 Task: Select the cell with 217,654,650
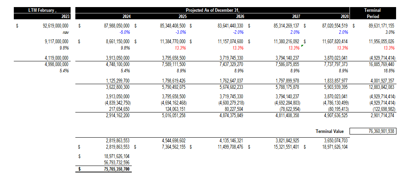pos(119,109)
